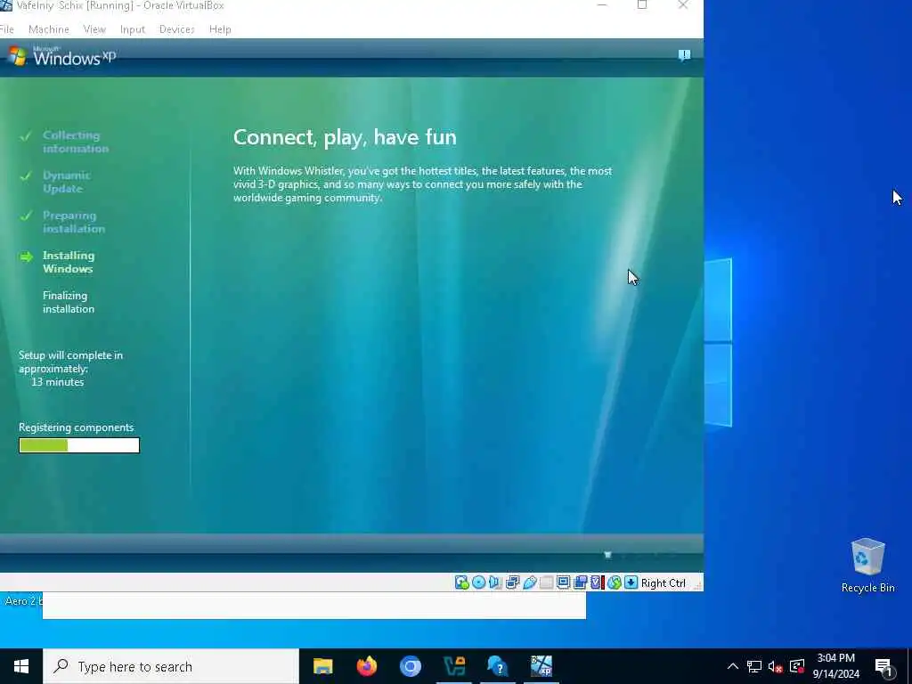Click the '13 minutes' remaining time text

click(58, 382)
